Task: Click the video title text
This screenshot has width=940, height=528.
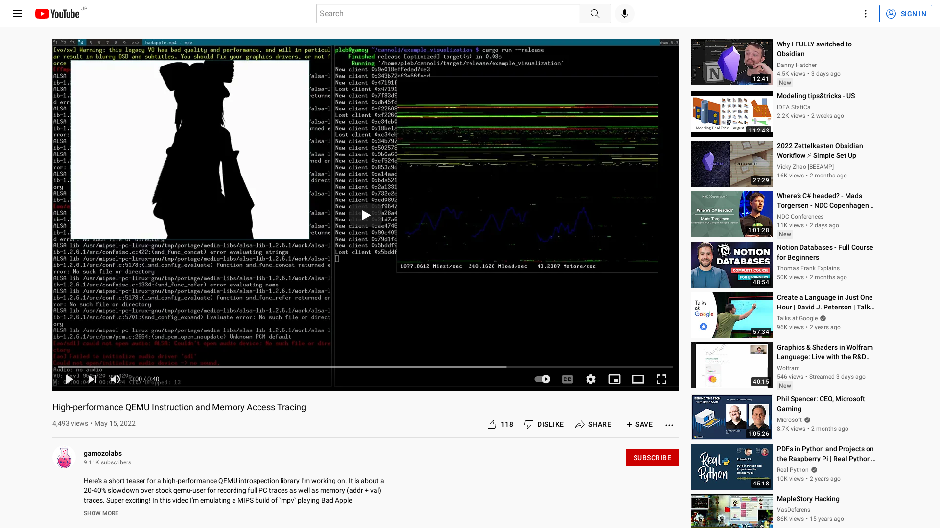Action: (179, 407)
